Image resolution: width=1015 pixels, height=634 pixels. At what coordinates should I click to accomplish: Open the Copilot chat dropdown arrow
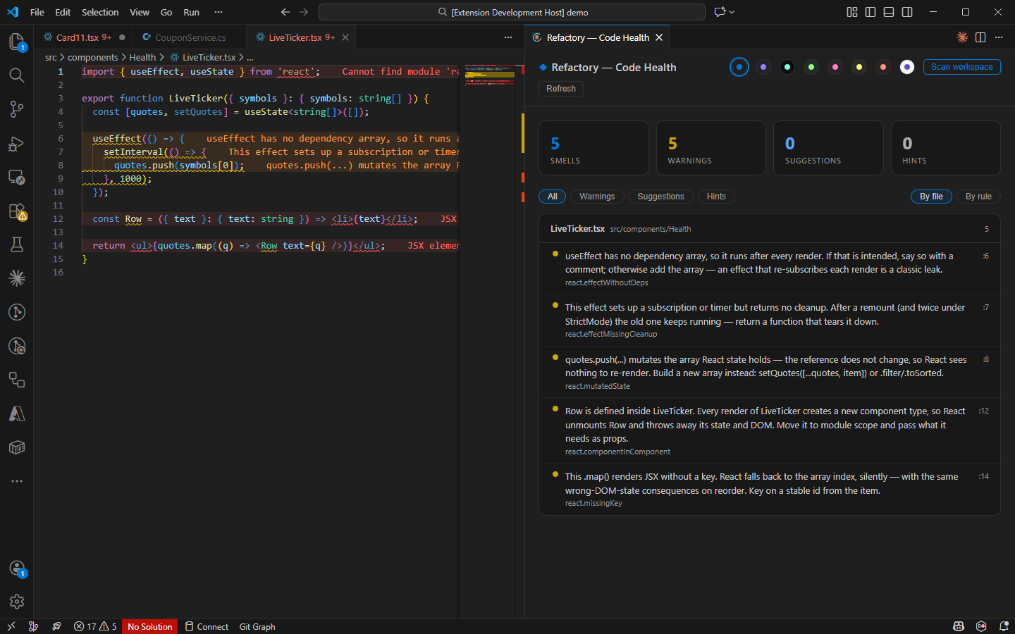tap(732, 12)
